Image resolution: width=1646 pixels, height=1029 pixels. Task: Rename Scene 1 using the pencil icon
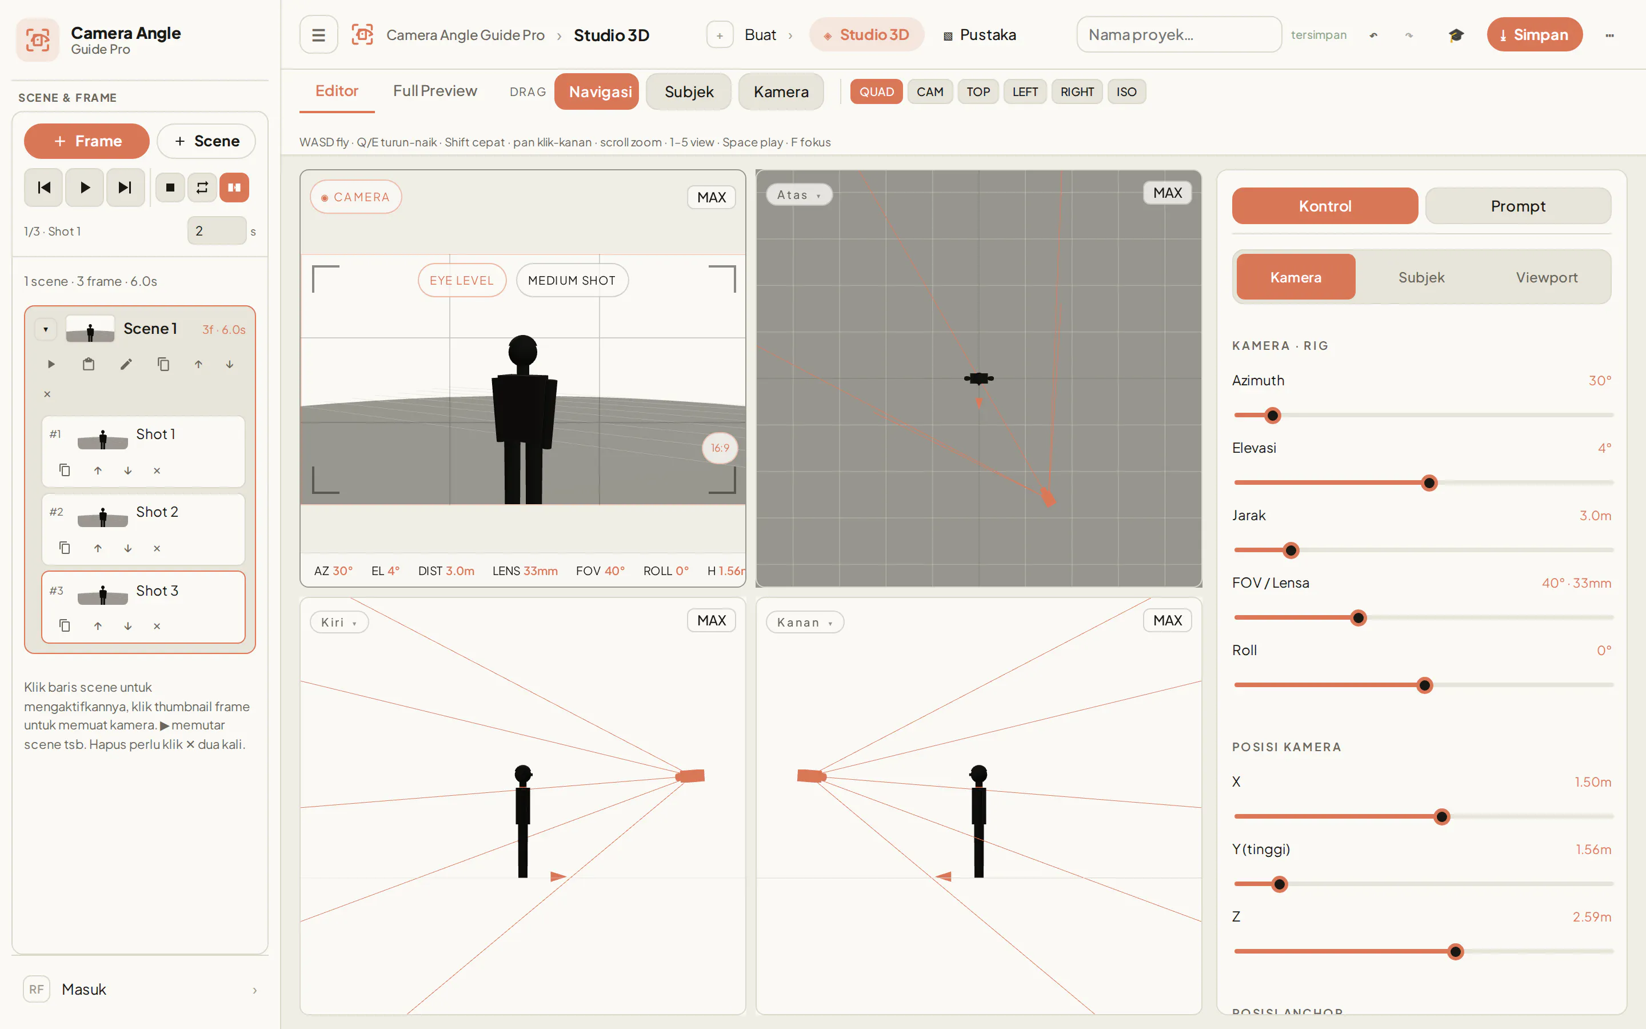[126, 364]
